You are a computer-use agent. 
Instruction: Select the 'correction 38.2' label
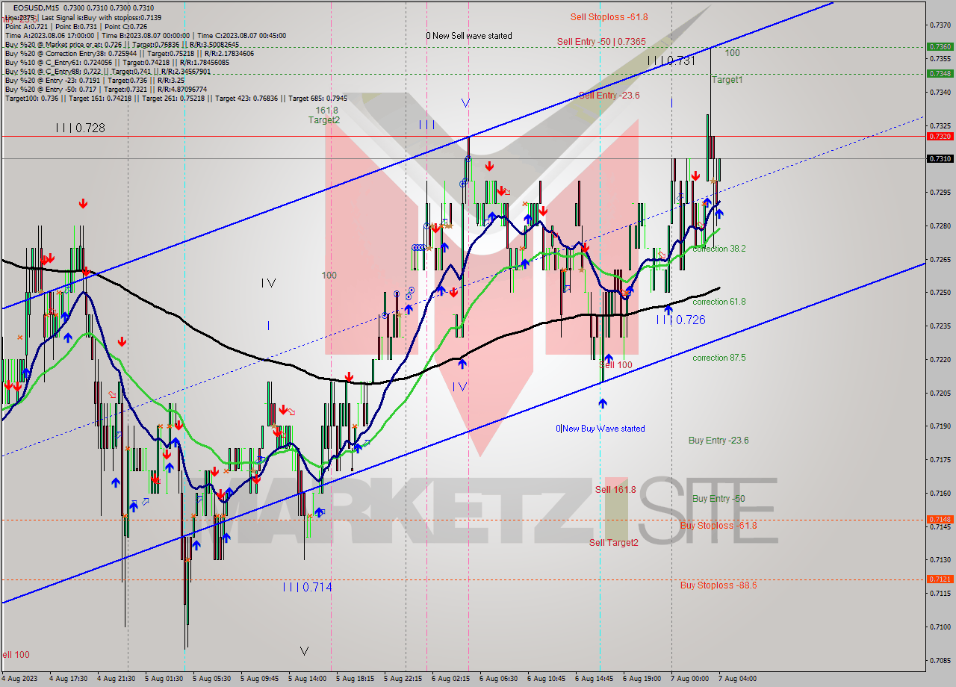pos(718,249)
